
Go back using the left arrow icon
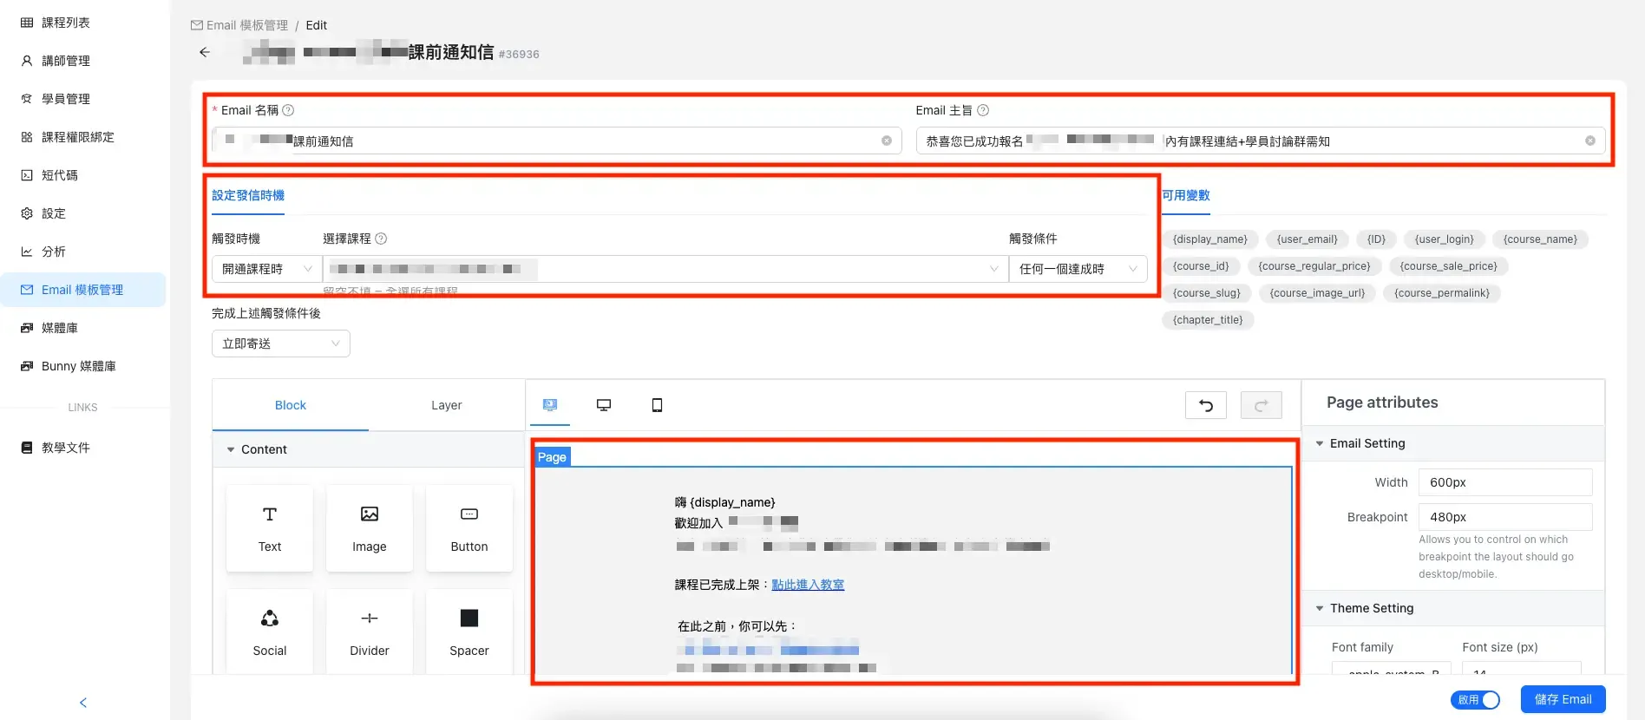[x=205, y=52]
